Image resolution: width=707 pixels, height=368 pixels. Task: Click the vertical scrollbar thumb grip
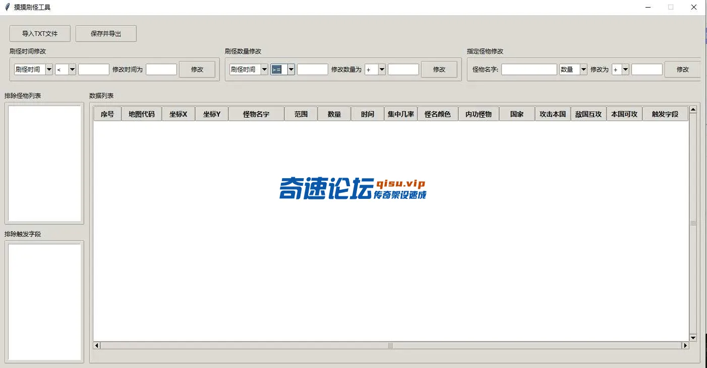click(693, 223)
